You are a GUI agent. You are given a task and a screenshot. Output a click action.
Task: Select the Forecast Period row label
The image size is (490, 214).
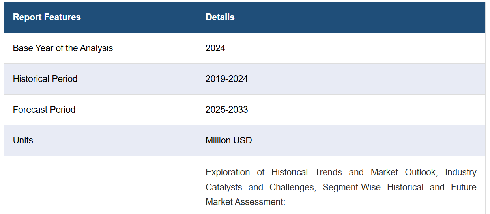click(44, 110)
